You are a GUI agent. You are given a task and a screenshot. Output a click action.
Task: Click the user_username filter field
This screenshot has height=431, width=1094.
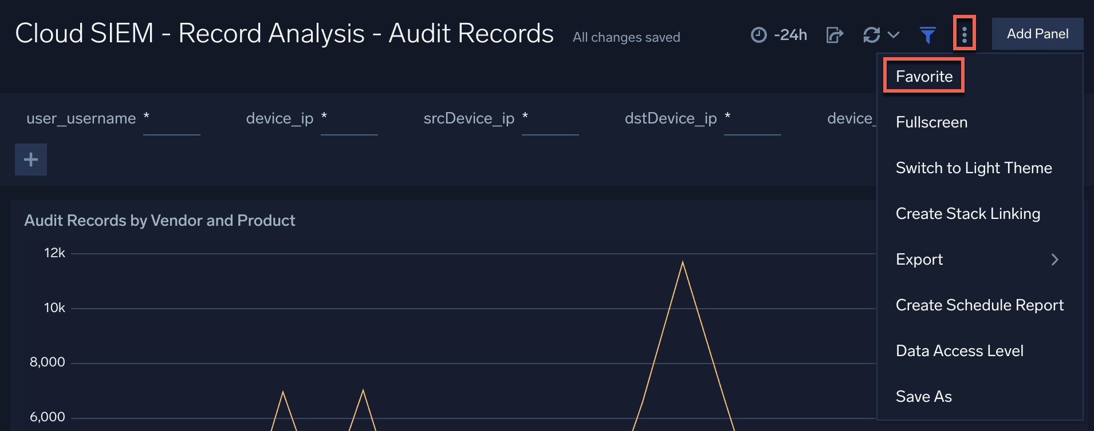(171, 119)
